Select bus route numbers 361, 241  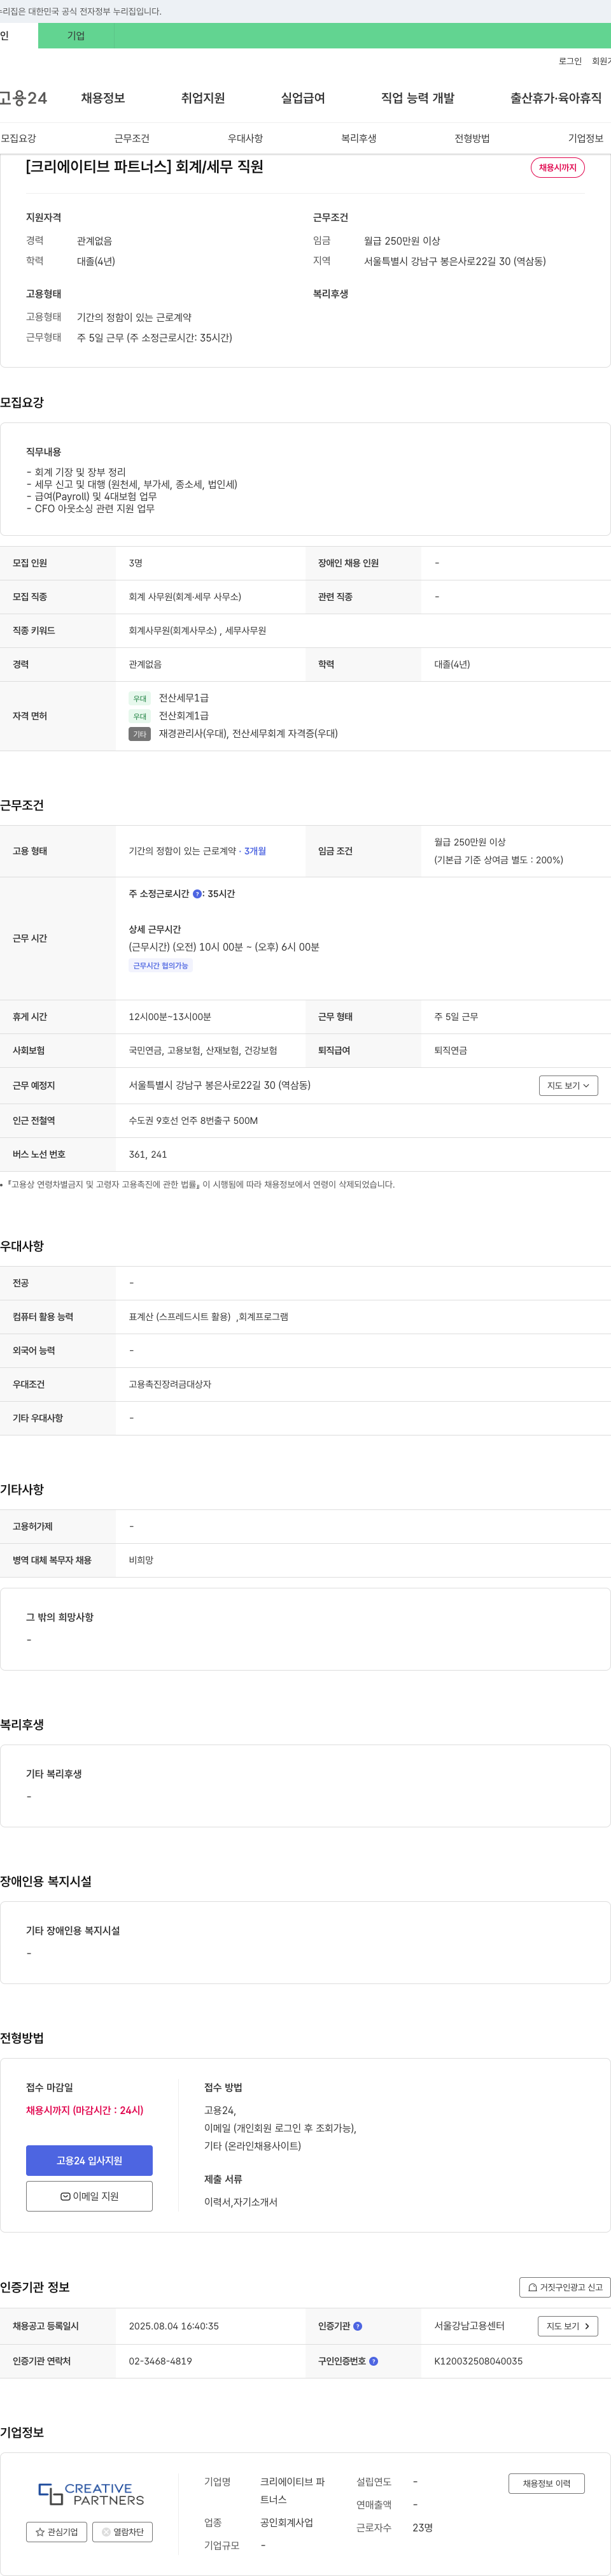[147, 1154]
